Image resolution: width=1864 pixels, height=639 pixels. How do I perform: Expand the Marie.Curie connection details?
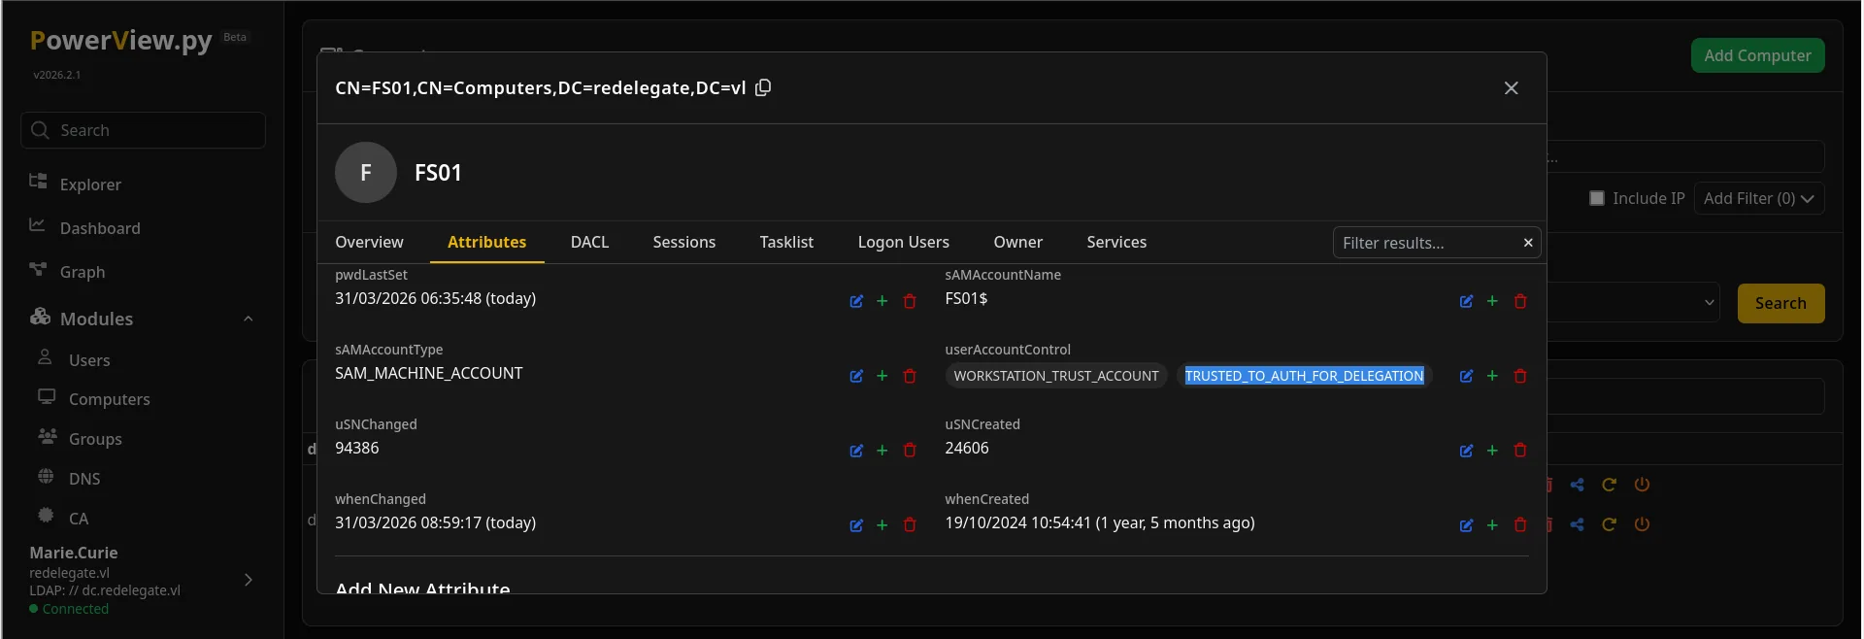point(249,580)
